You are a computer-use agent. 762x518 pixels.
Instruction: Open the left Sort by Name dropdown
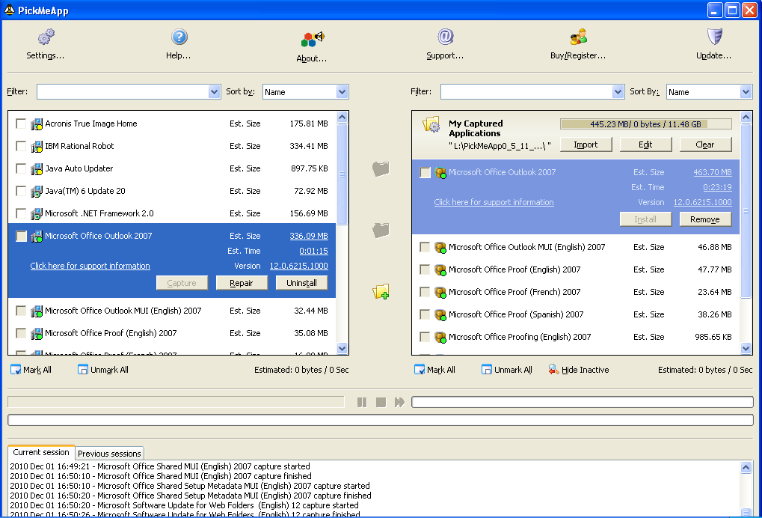(342, 92)
